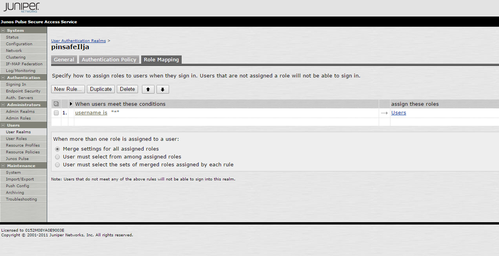499x256 pixels.
Task: Choose User must select from among assigned roles
Action: (x=57, y=157)
